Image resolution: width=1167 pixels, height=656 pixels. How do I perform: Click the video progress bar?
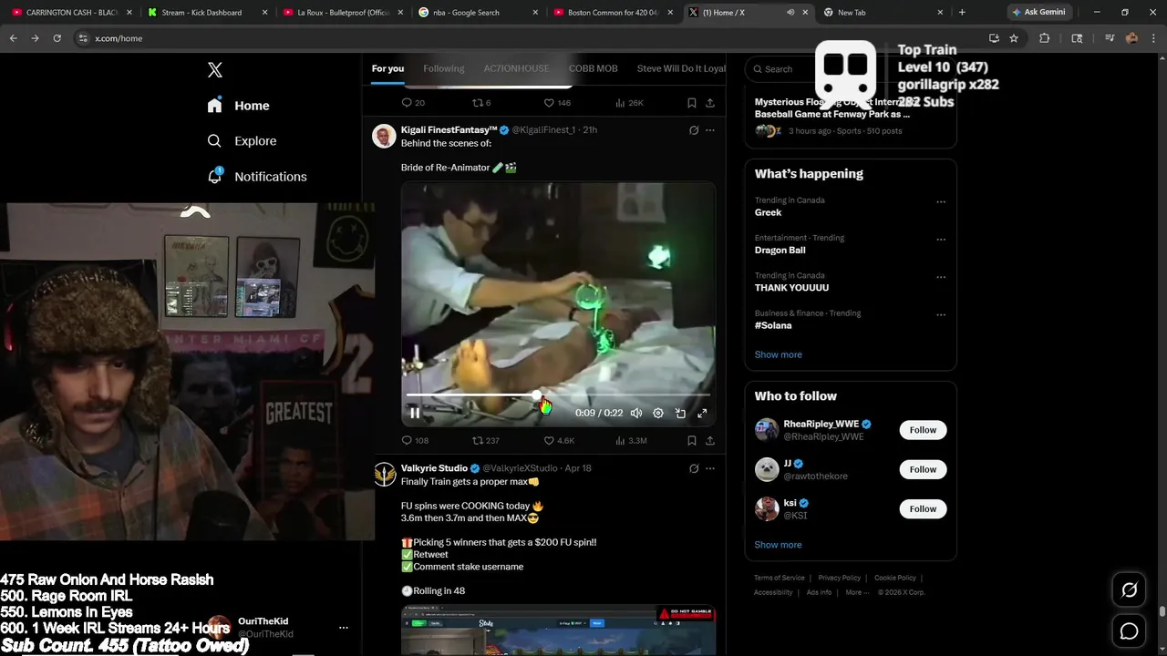point(558,395)
